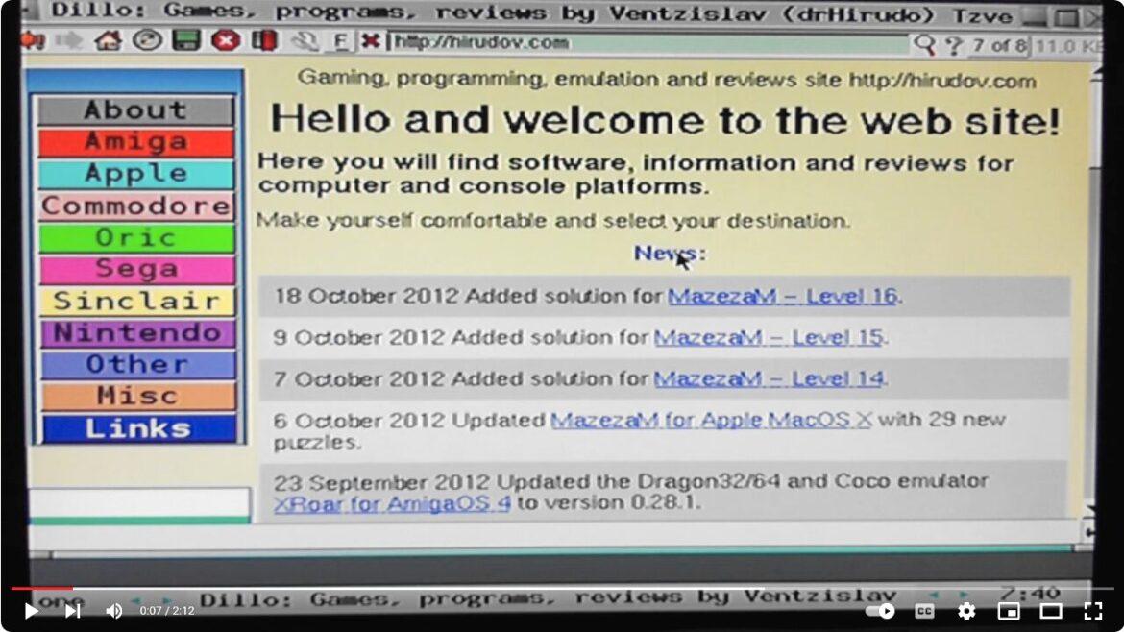Select Amiga in the sidebar navigation
1124x632 pixels.
click(134, 142)
